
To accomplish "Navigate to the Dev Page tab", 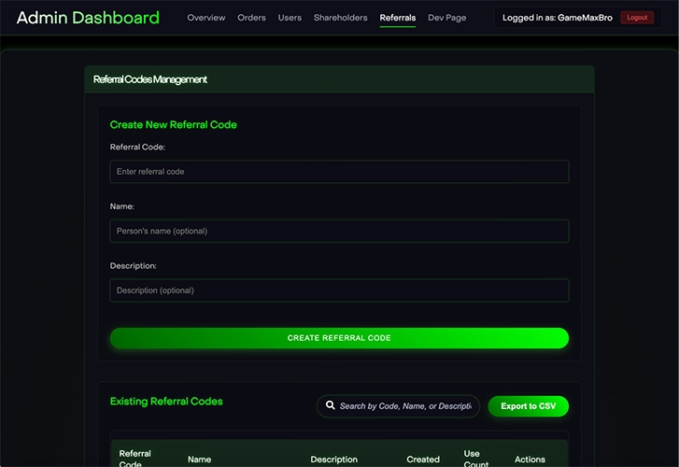I will tap(446, 18).
